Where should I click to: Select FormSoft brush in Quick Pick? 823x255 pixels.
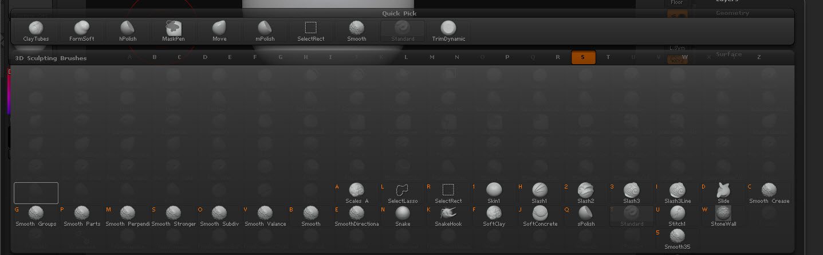click(82, 31)
